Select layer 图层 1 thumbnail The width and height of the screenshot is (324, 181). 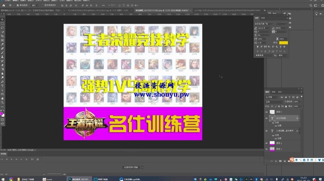click(x=272, y=149)
